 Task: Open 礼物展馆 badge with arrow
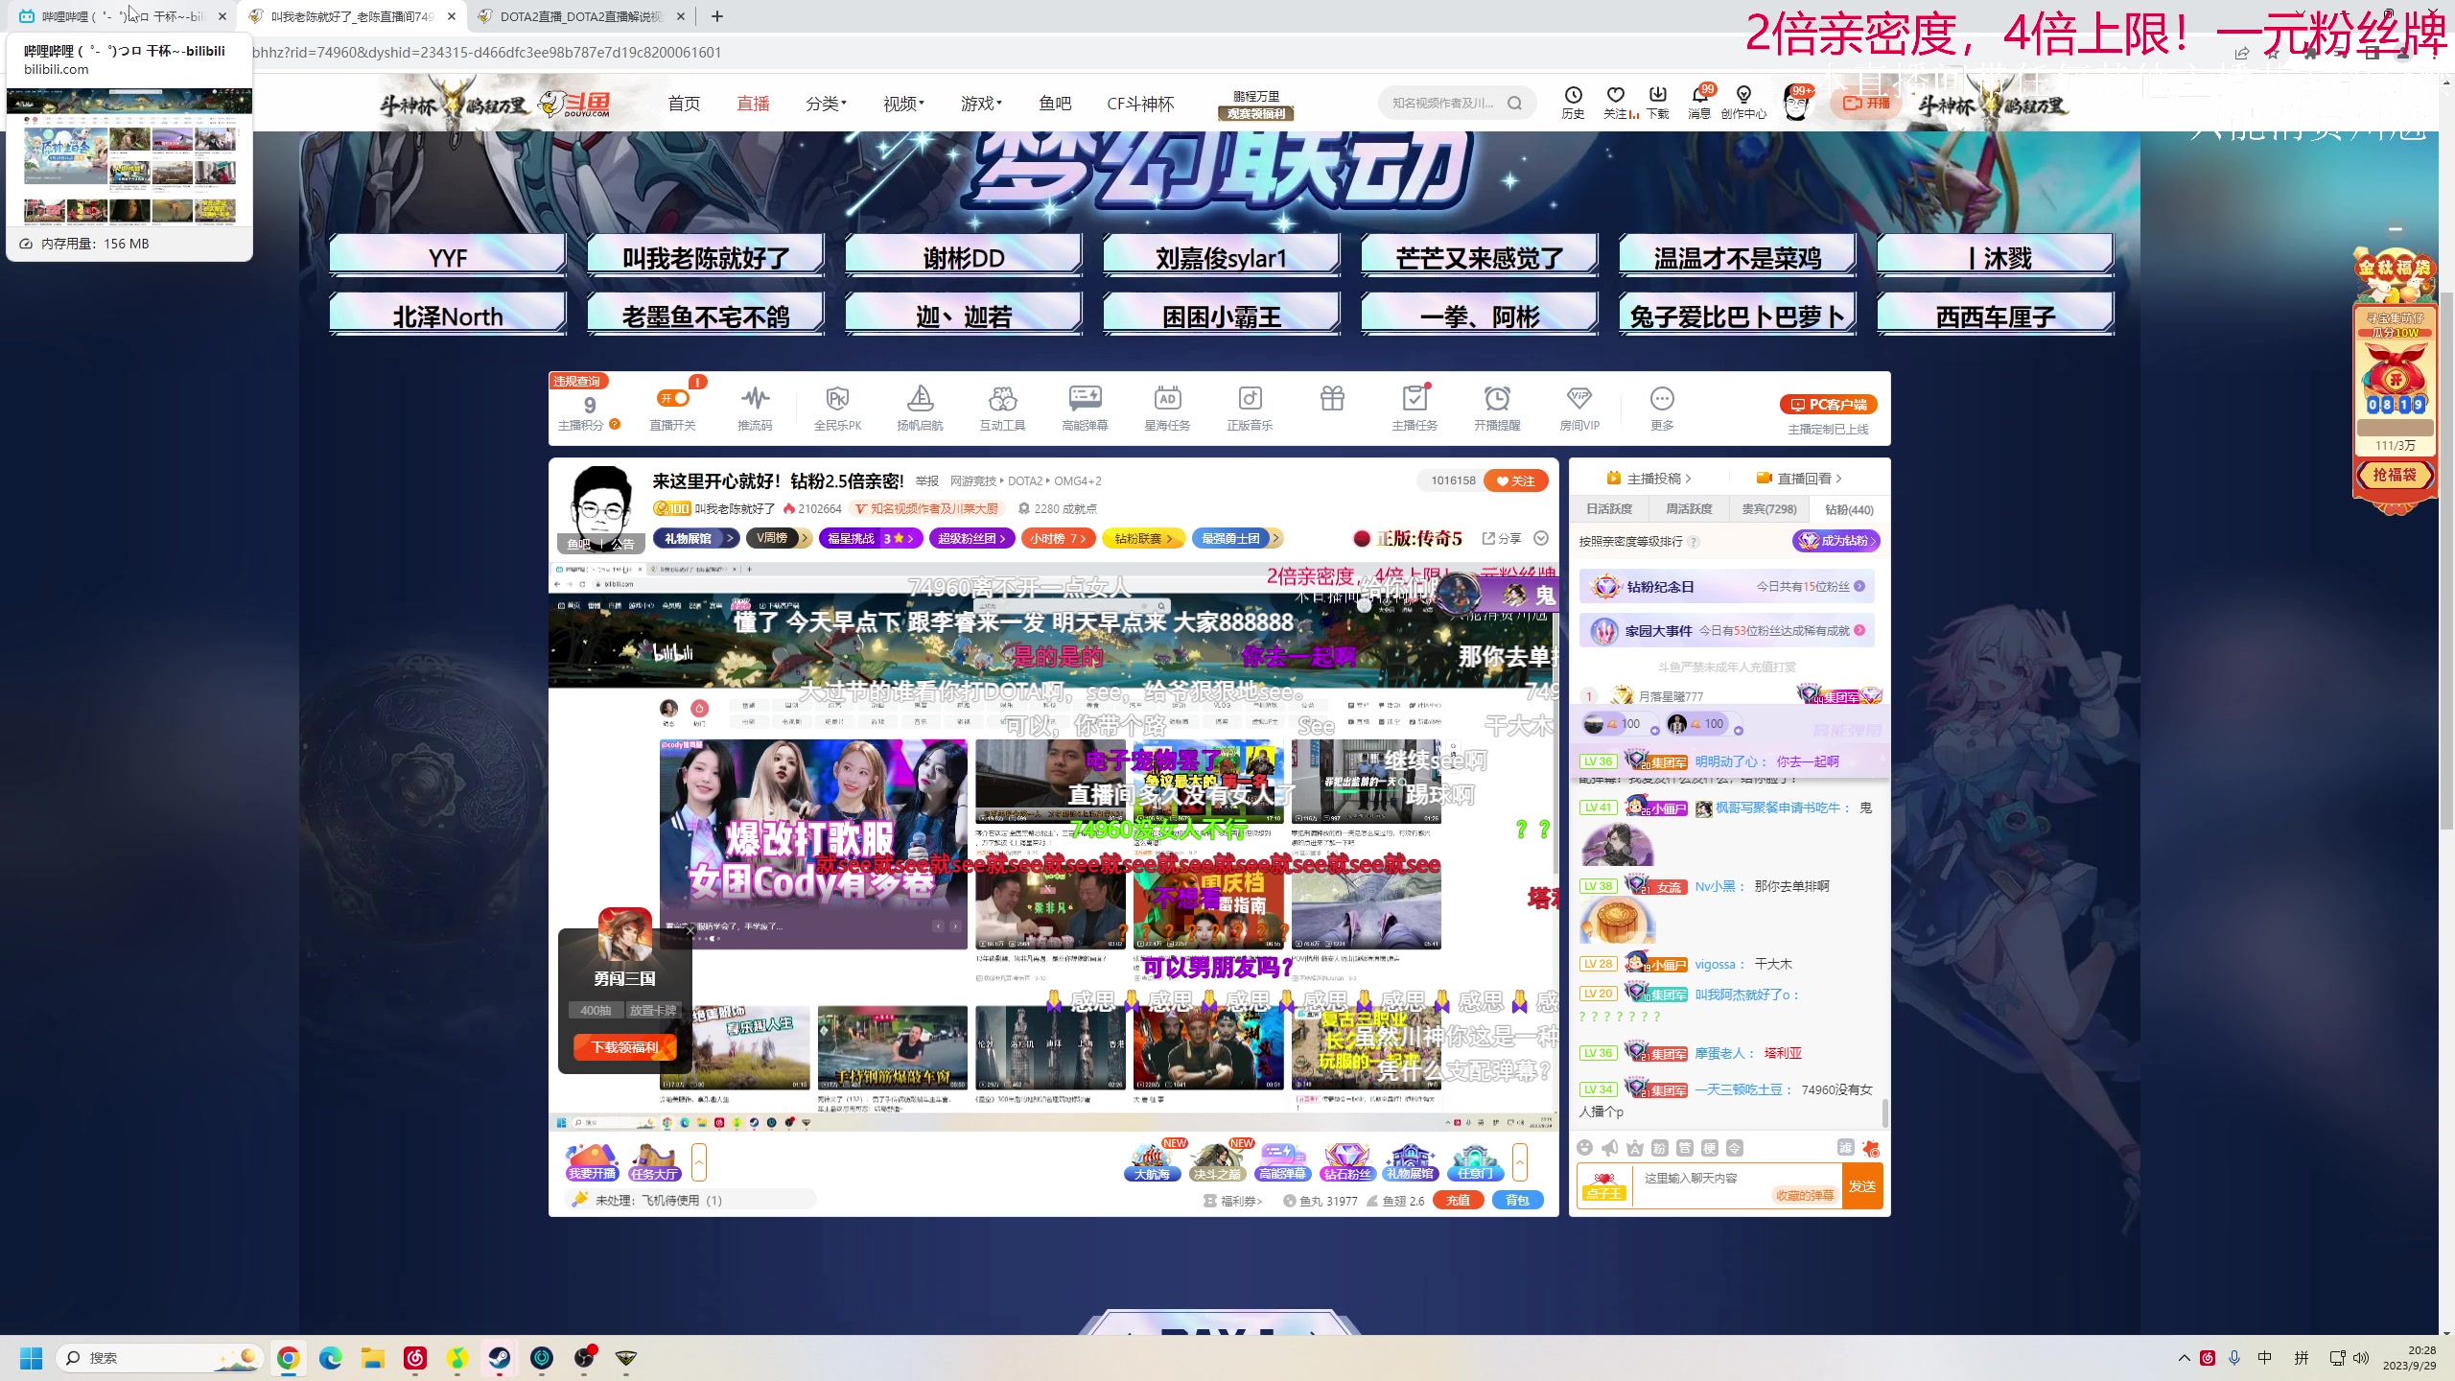coord(696,539)
